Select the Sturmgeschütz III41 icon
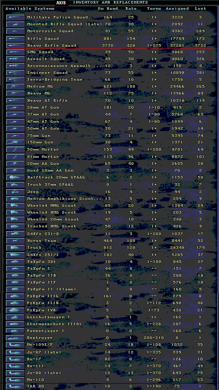Image resolution: width=219 pixels, height=390 pixels. (16, 324)
